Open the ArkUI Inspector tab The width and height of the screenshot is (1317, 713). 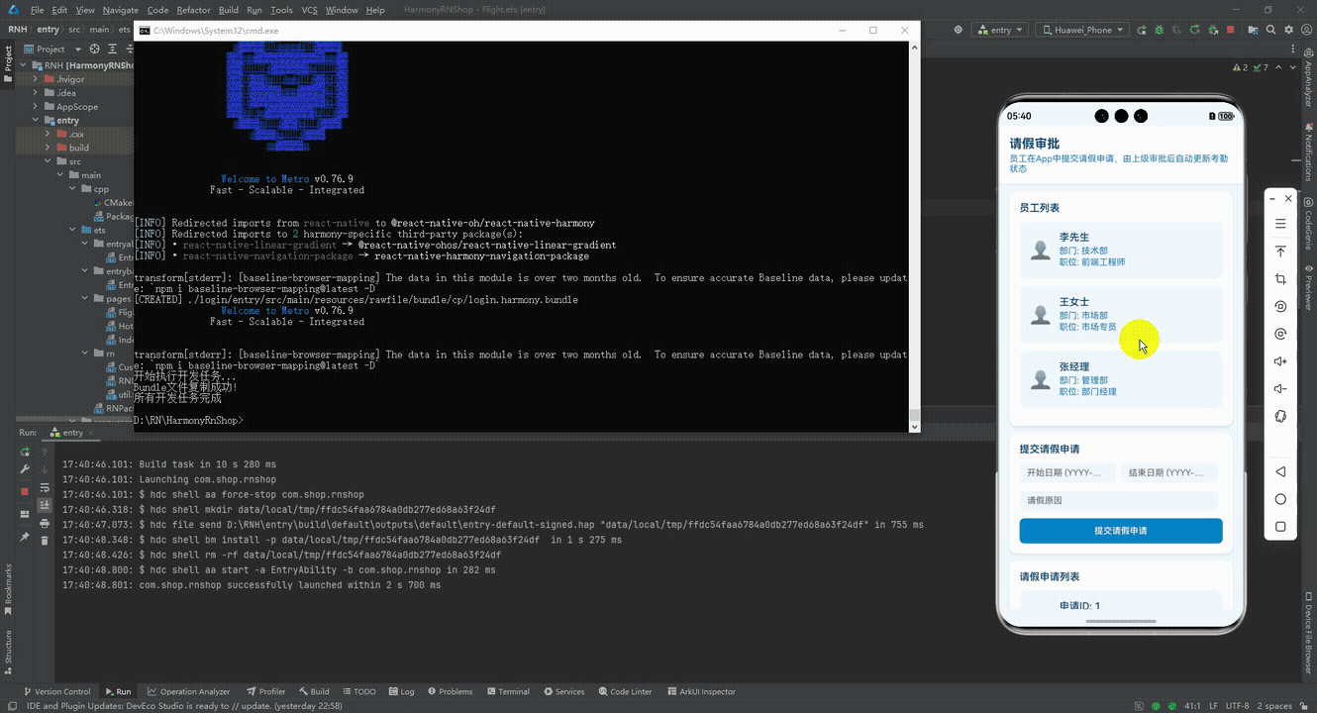(701, 691)
